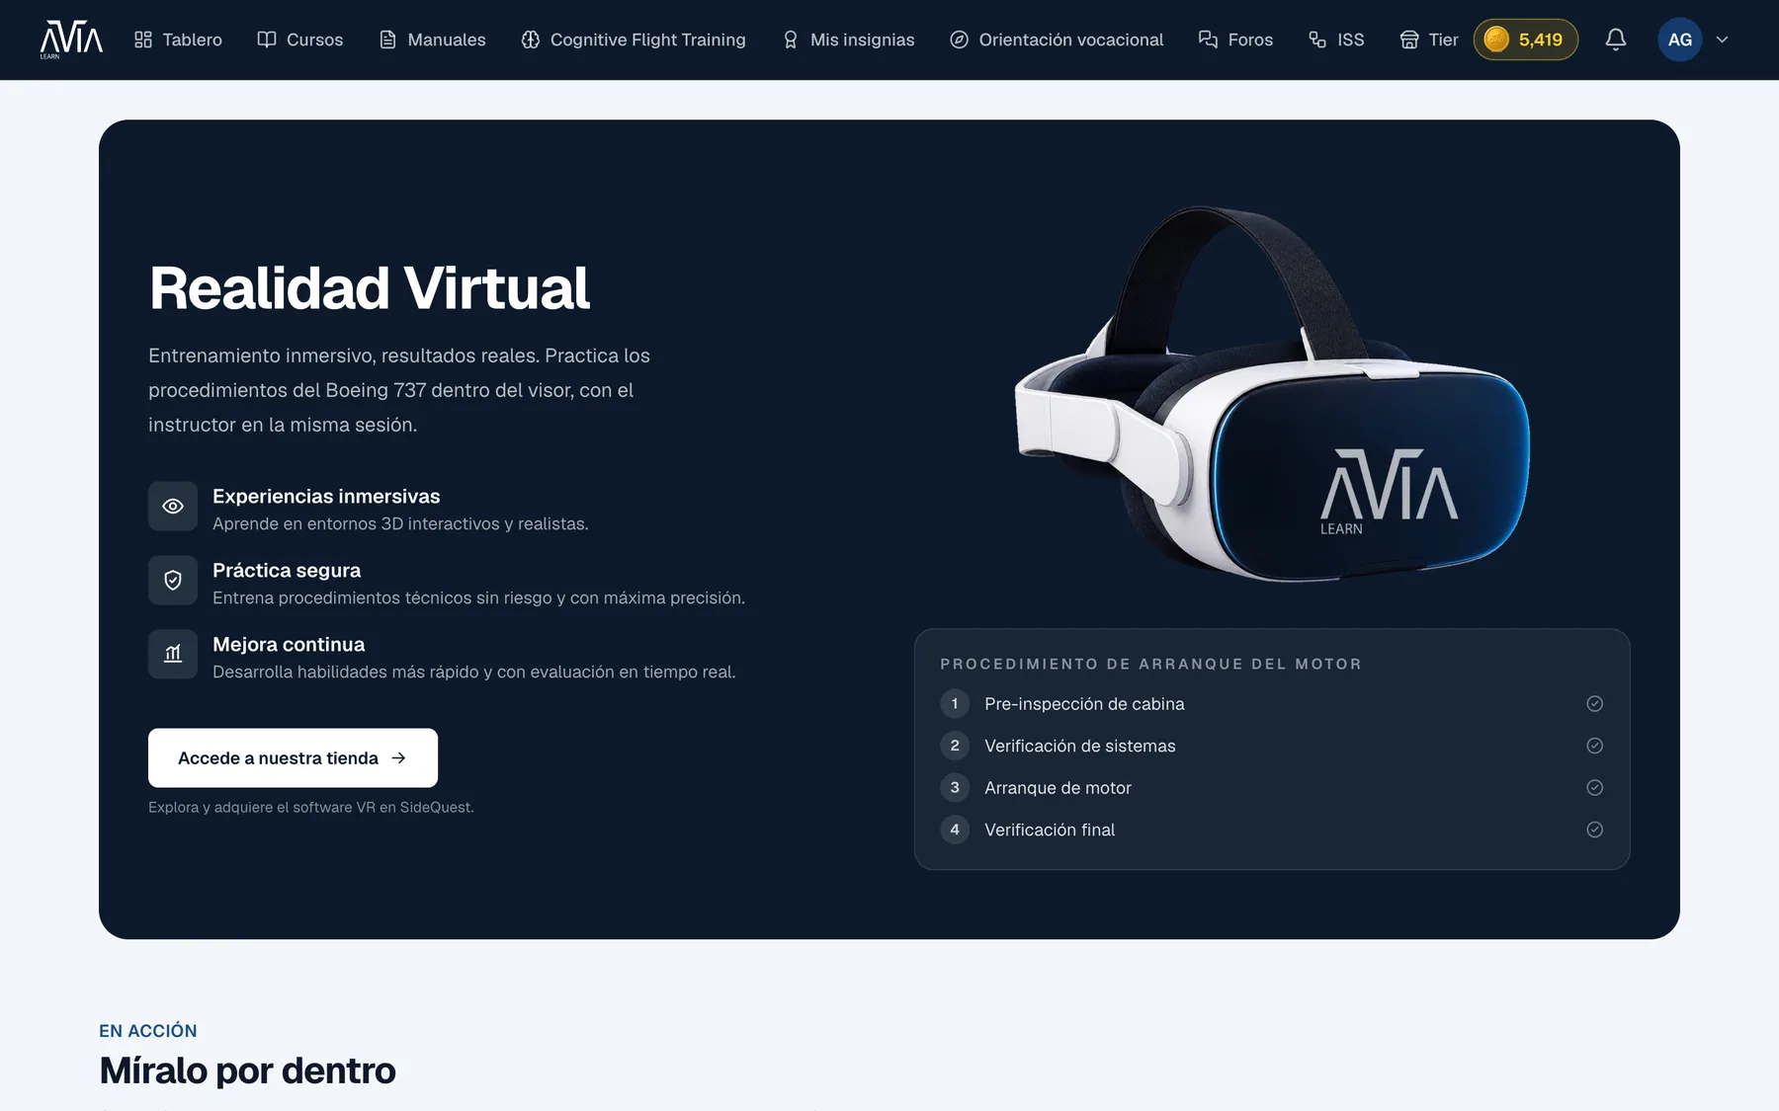Go to the Cursos section
1779x1111 pixels.
point(299,40)
